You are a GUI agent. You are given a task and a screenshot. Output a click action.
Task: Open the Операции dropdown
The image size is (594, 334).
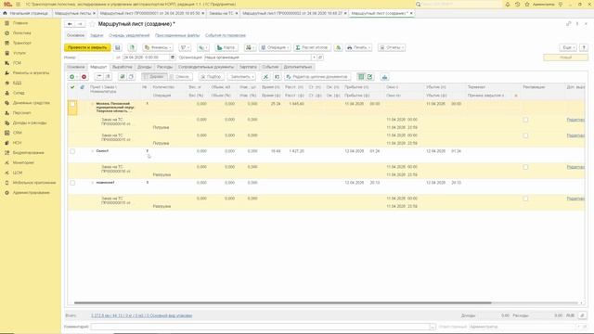click(275, 47)
